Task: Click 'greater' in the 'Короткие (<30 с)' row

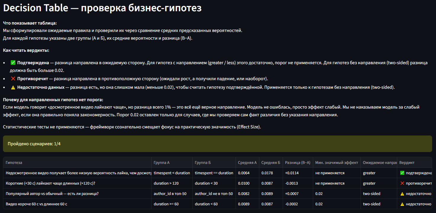Action: (x=379, y=183)
